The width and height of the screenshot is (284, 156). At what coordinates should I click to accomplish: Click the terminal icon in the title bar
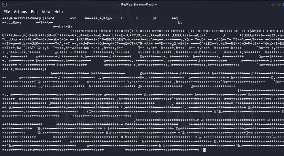tap(4, 5)
